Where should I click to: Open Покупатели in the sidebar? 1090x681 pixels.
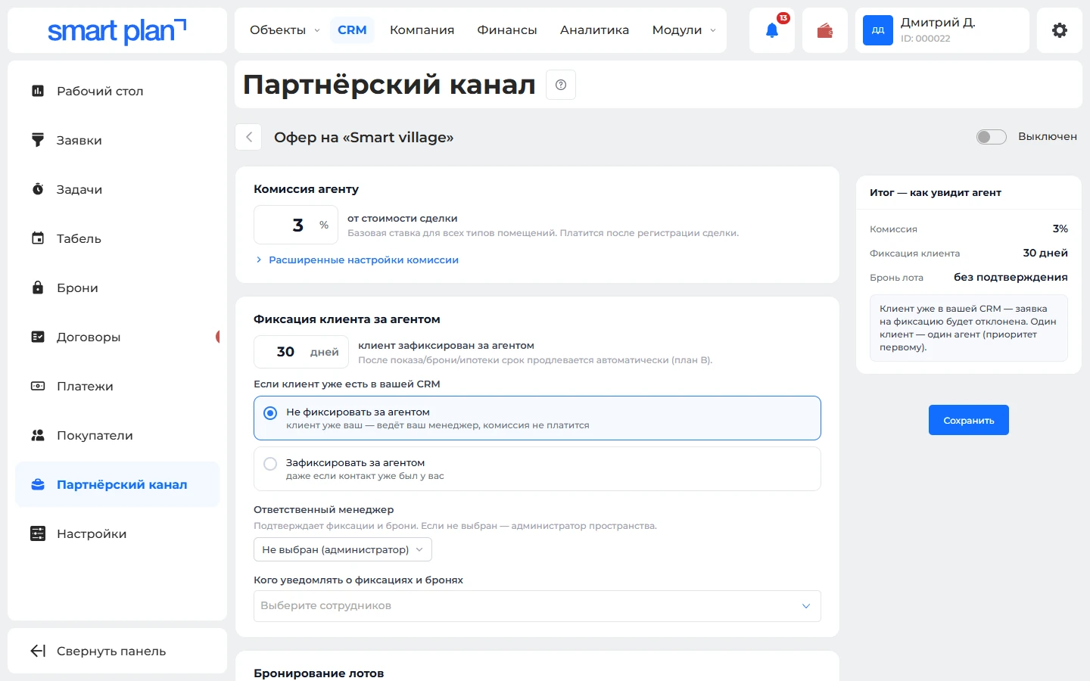point(117,435)
